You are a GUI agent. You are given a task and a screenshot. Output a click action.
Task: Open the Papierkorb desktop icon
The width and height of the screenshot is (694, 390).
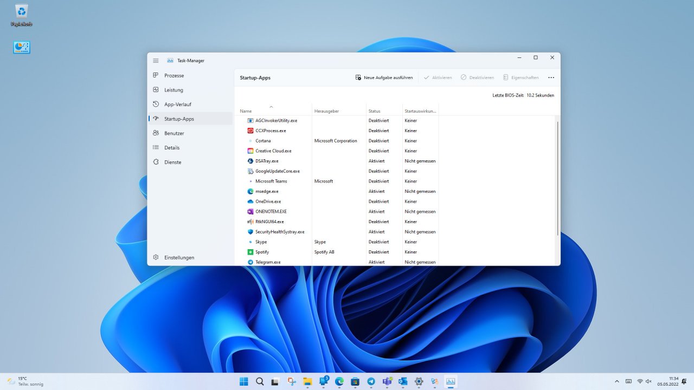pos(22,15)
